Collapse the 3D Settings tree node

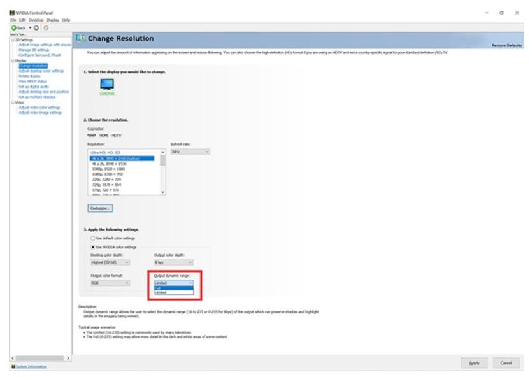pos(13,40)
